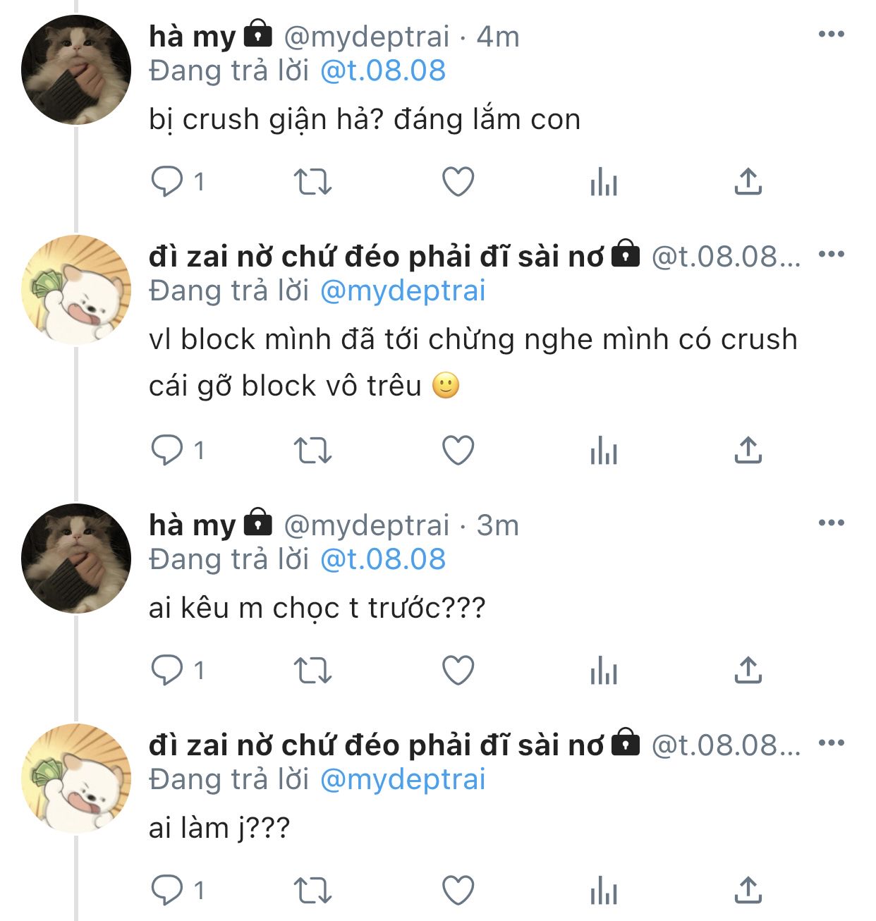Open hà my's cat avatar on the first tweet
Image resolution: width=876 pixels, height=921 pixels.
pyautogui.click(x=76, y=70)
